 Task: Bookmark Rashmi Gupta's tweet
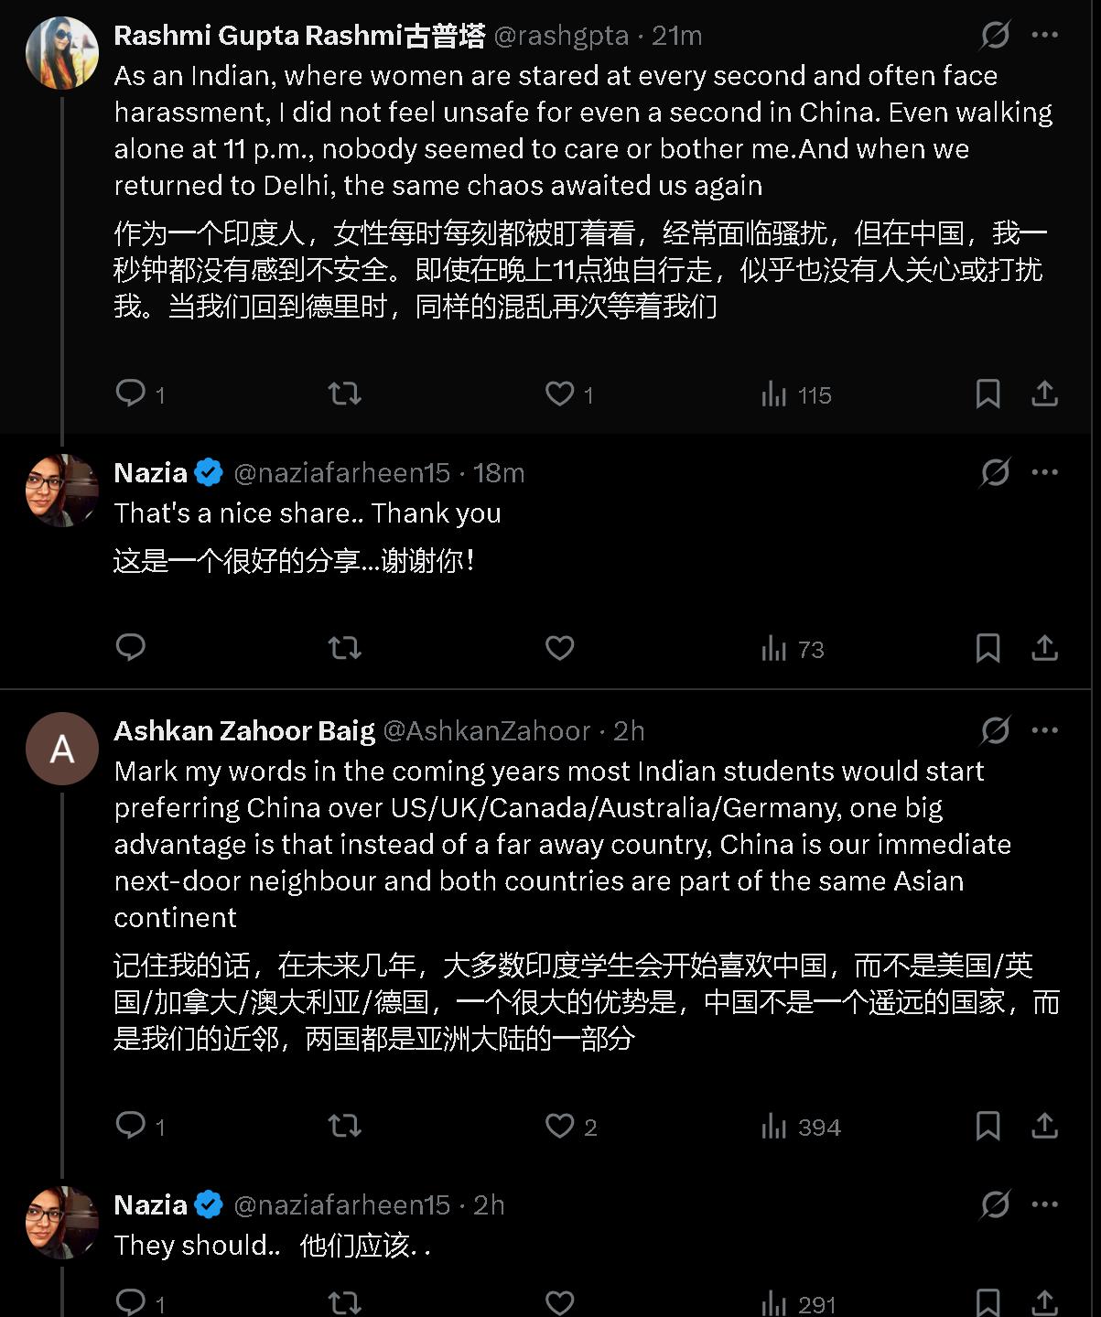click(988, 394)
